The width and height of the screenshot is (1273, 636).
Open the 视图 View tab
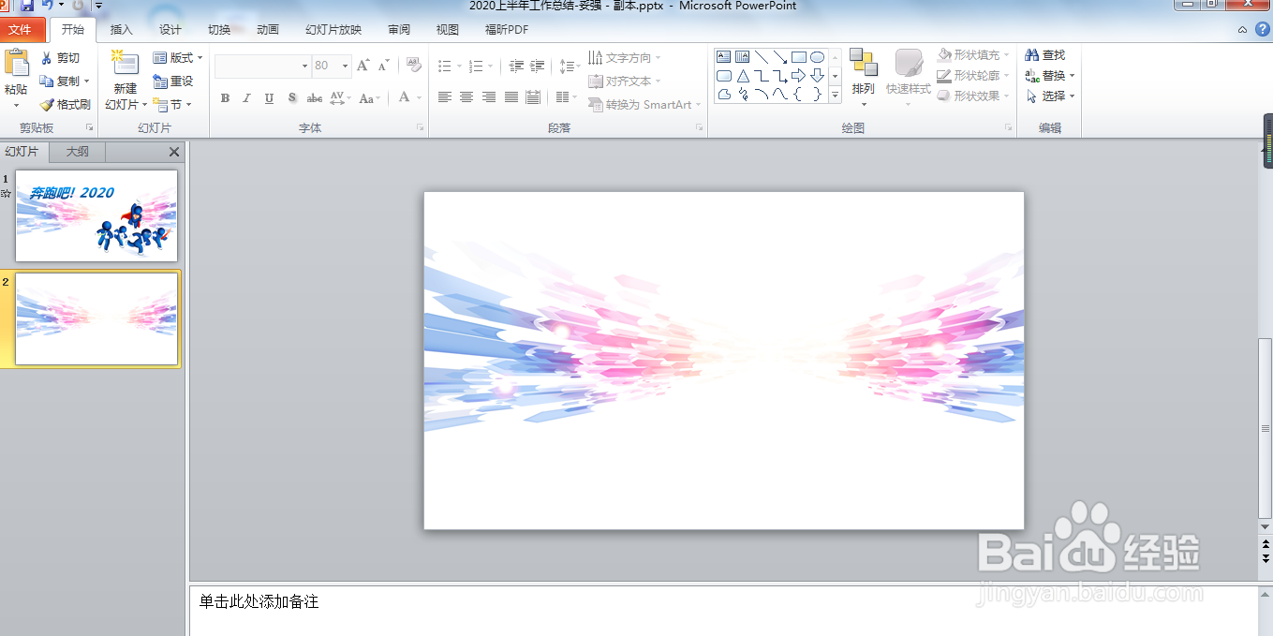(x=448, y=30)
